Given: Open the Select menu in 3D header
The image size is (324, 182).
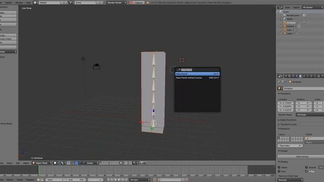Looking at the screenshot, I should [10, 163].
